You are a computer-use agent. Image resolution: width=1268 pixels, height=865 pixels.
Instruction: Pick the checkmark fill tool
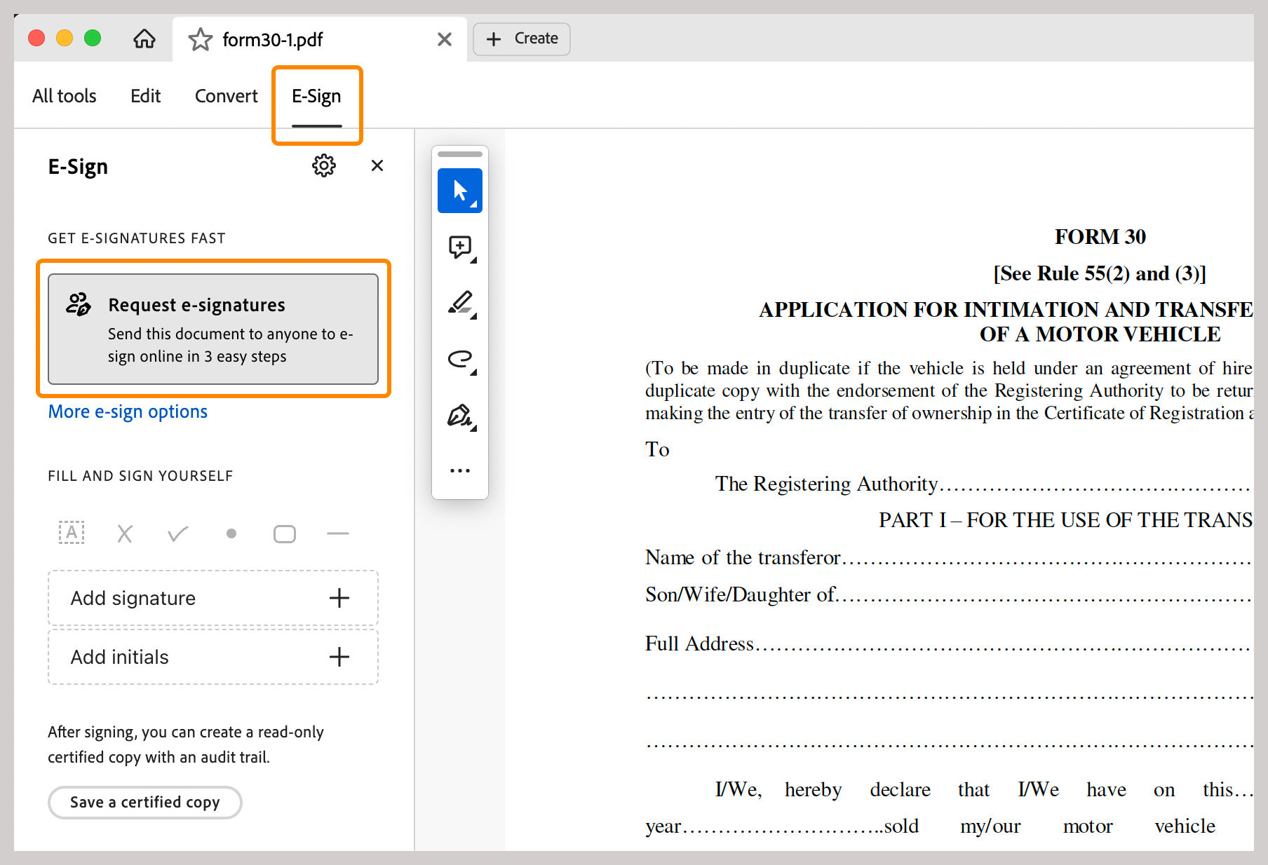pos(178,534)
